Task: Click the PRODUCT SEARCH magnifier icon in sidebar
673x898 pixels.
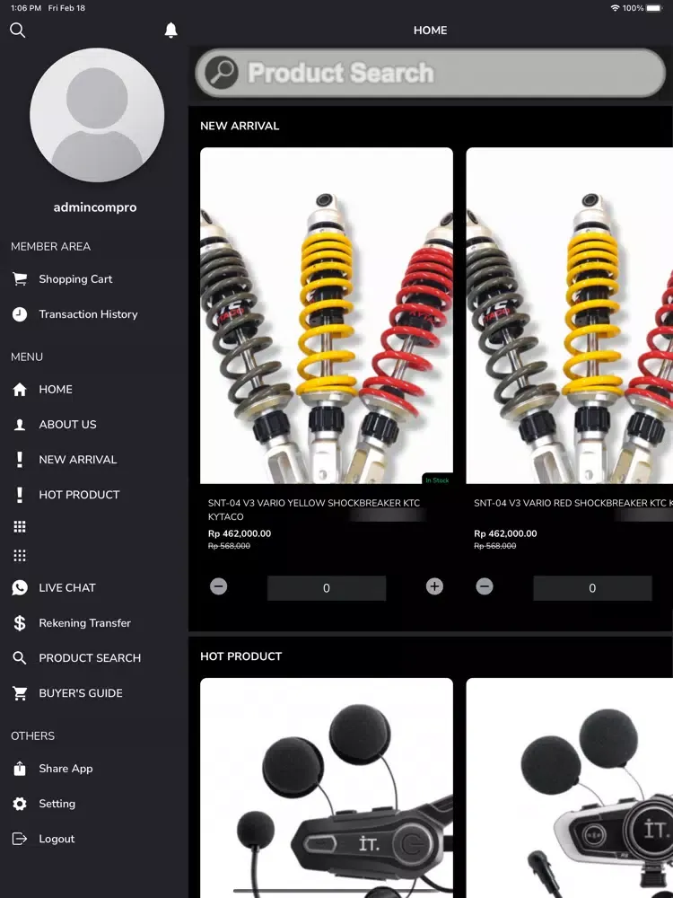Action: 20,658
